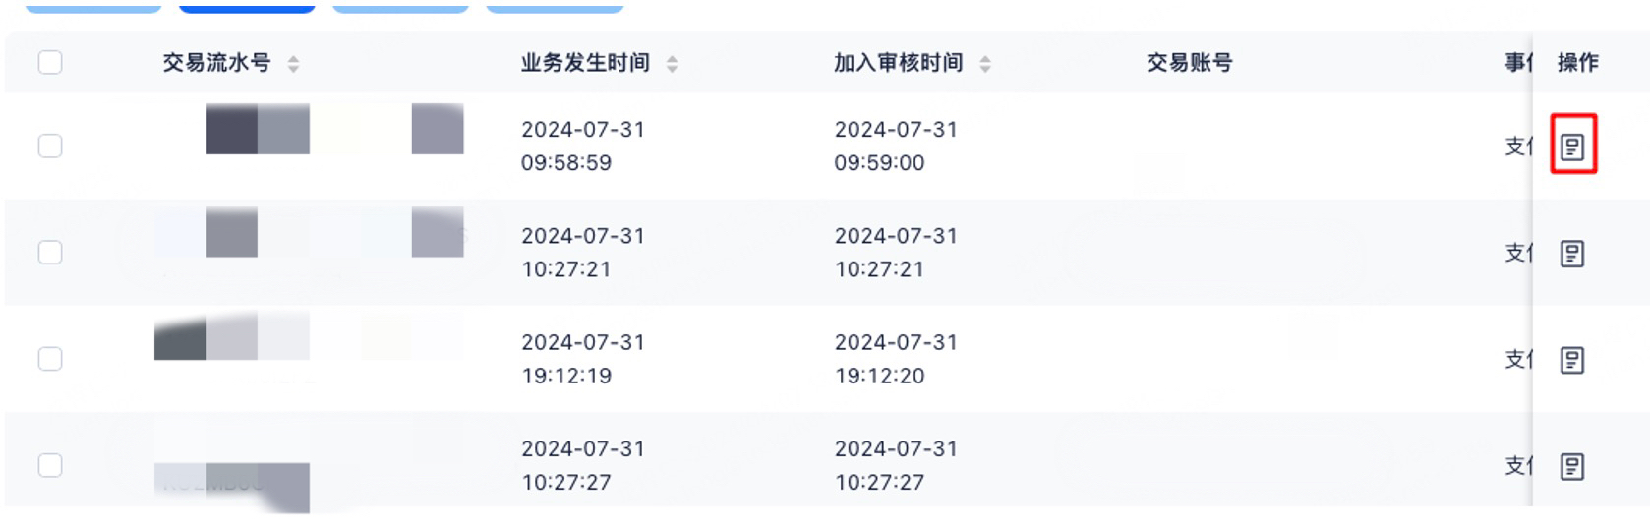Tick the select-all checkbox in table header
This screenshot has height=529, width=1650.
tap(50, 62)
